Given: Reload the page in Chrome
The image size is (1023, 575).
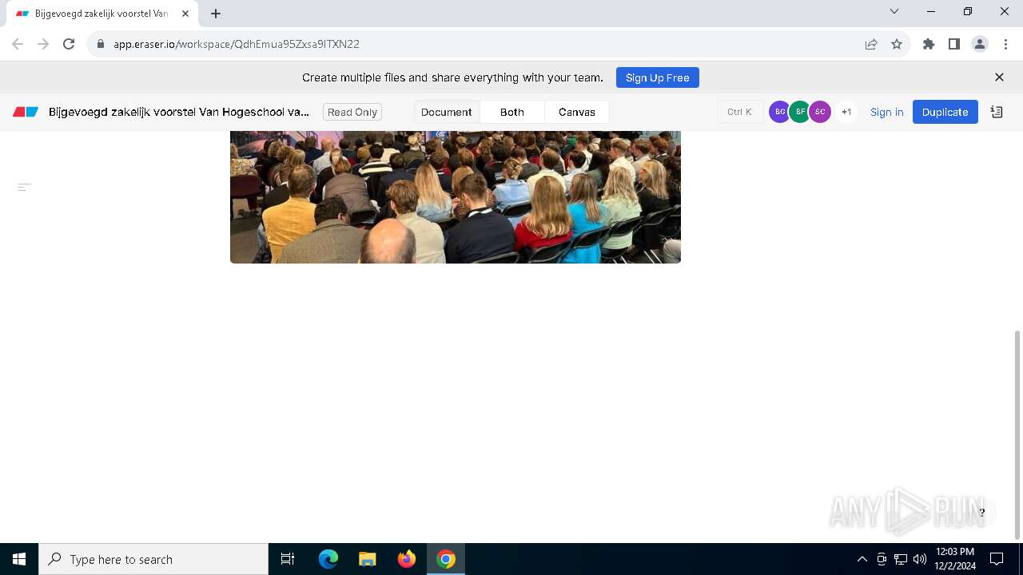Looking at the screenshot, I should [69, 44].
